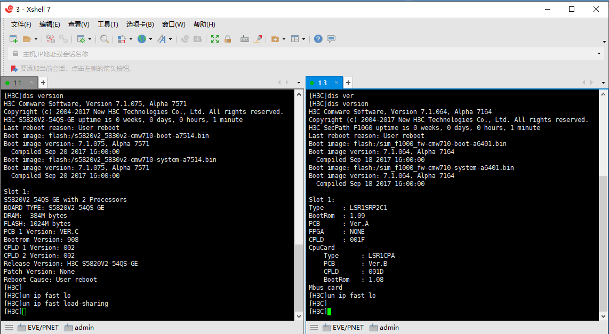Expand the layout dropdown arrow
The image size is (609, 334).
click(x=304, y=39)
